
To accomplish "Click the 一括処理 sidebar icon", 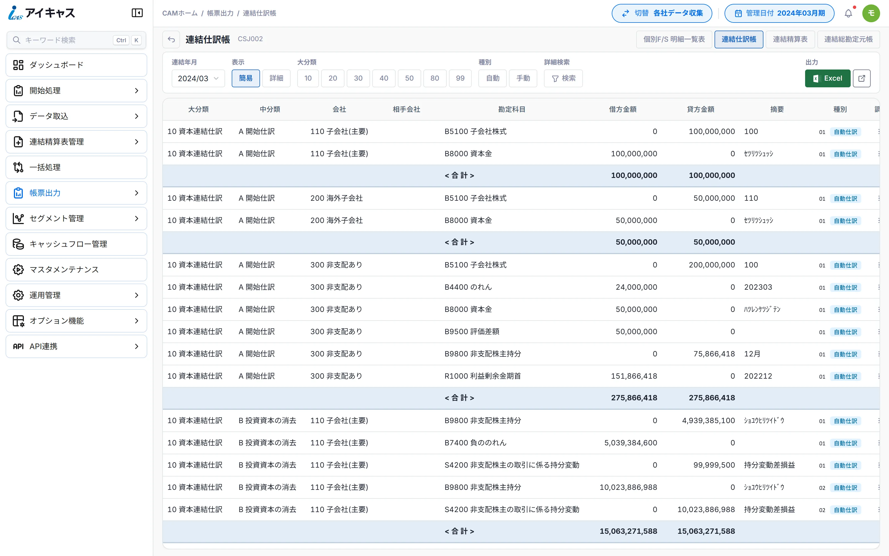I will point(18,167).
